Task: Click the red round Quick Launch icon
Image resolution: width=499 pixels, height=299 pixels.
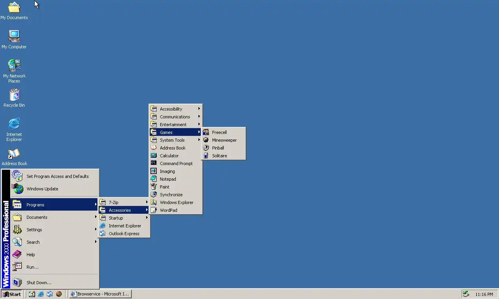Action: click(x=59, y=294)
